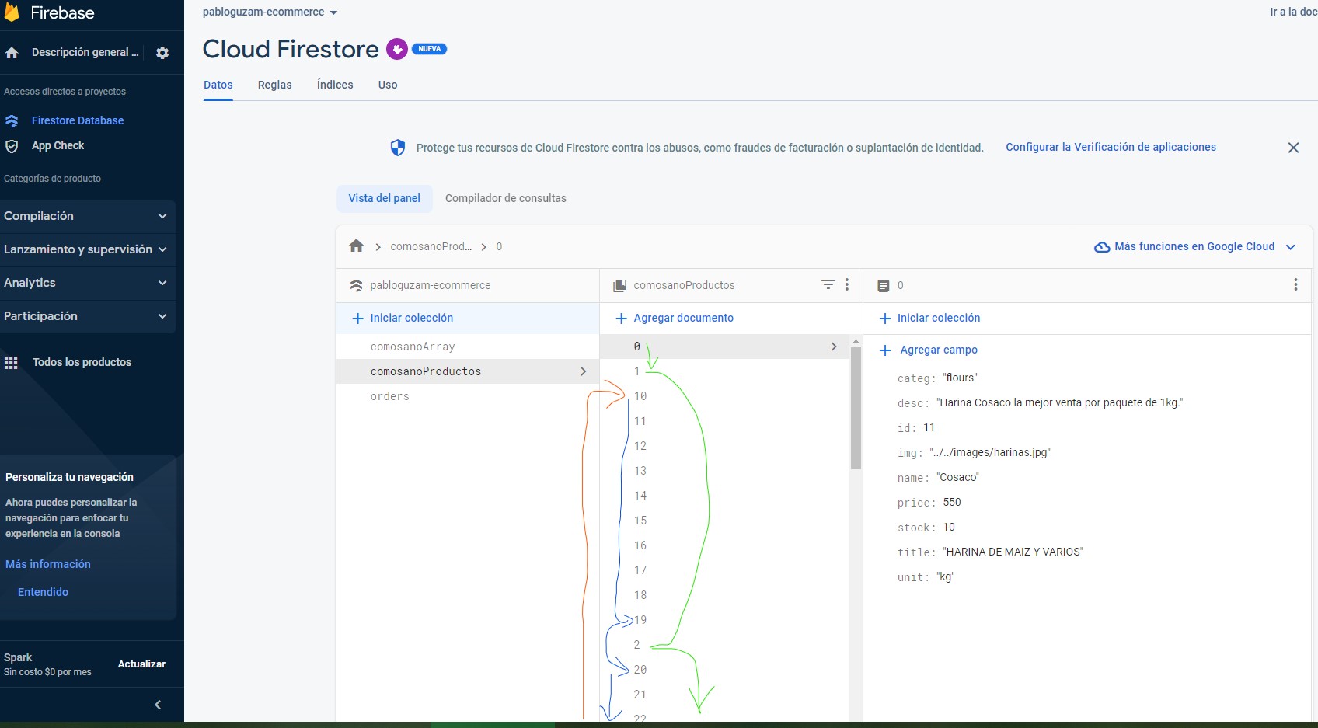This screenshot has height=728, width=1318.
Task: Open the project overview home icon
Action: tap(12, 53)
